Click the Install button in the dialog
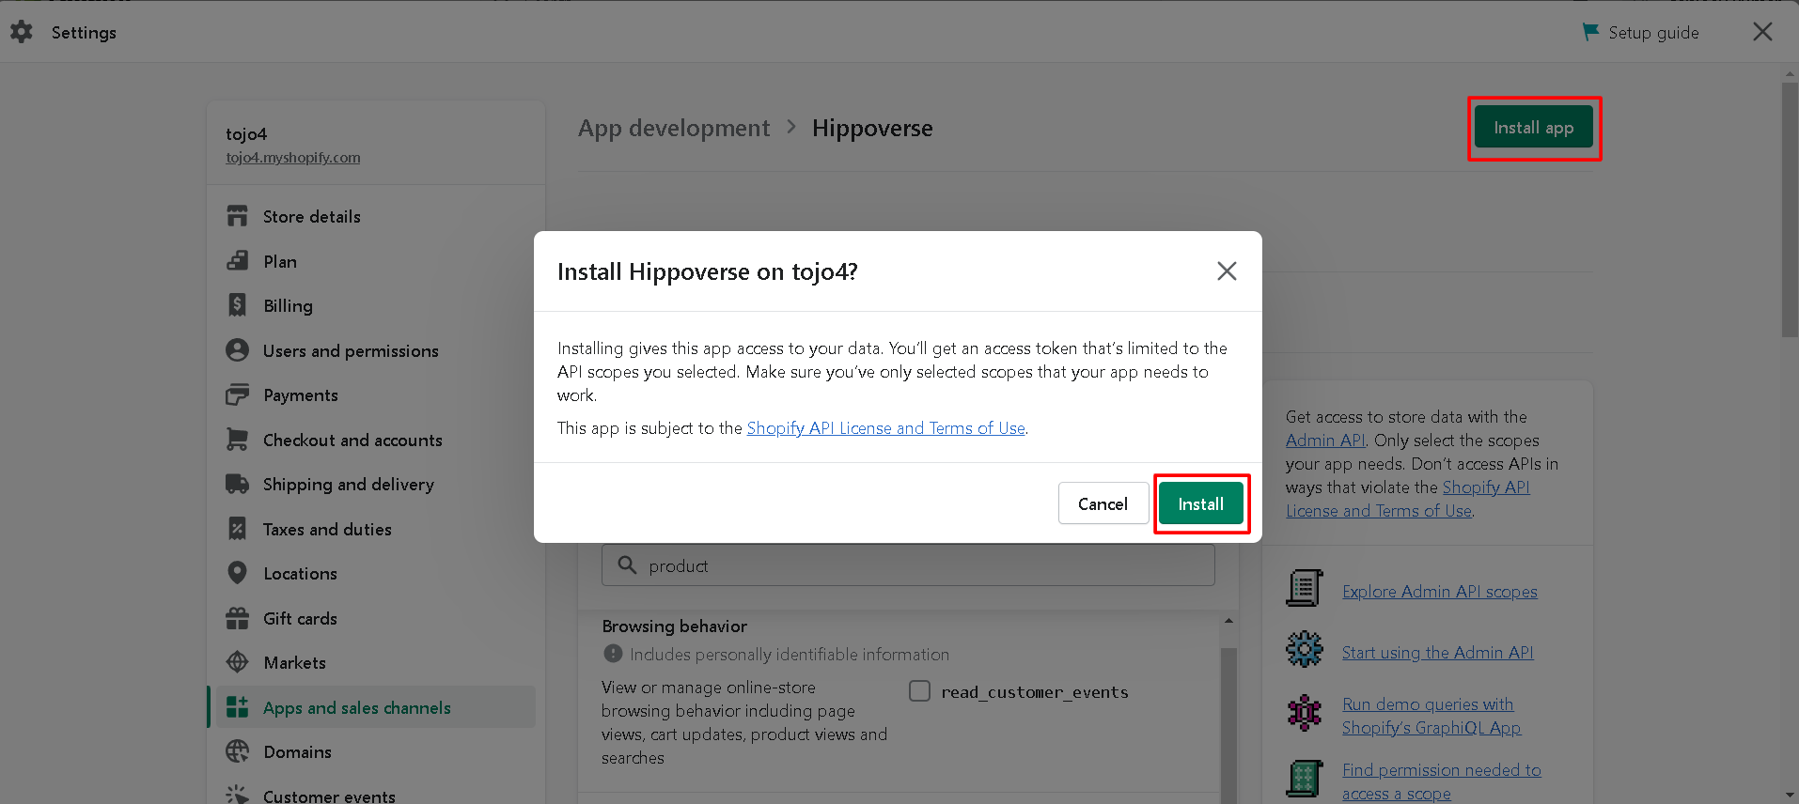This screenshot has height=804, width=1799. (1201, 503)
